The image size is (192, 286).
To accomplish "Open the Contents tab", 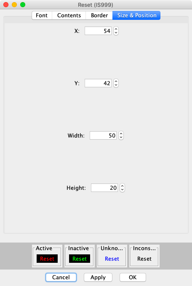I will (x=69, y=15).
